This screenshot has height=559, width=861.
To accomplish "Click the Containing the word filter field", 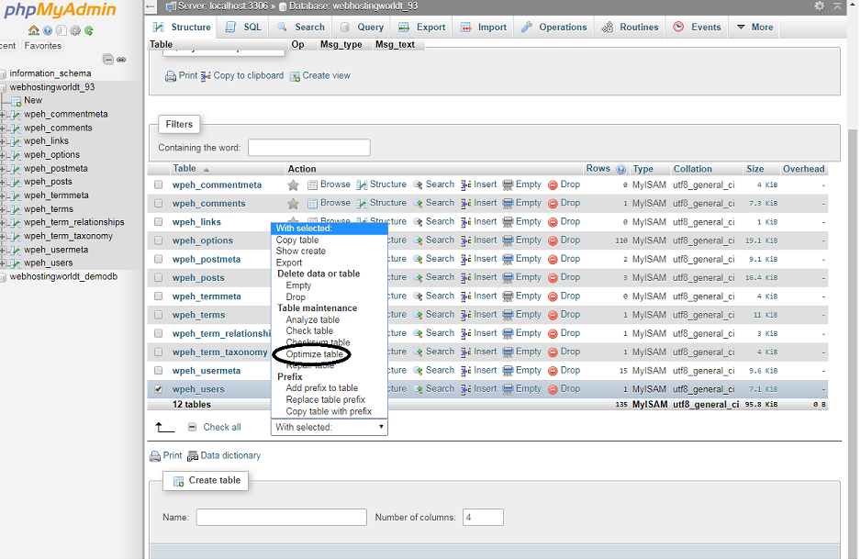I will click(308, 148).
